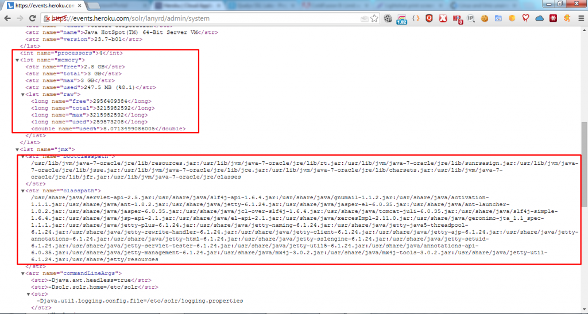Click the double name="used%" line
Viewport: 588px width, 314px height.
pos(109,129)
